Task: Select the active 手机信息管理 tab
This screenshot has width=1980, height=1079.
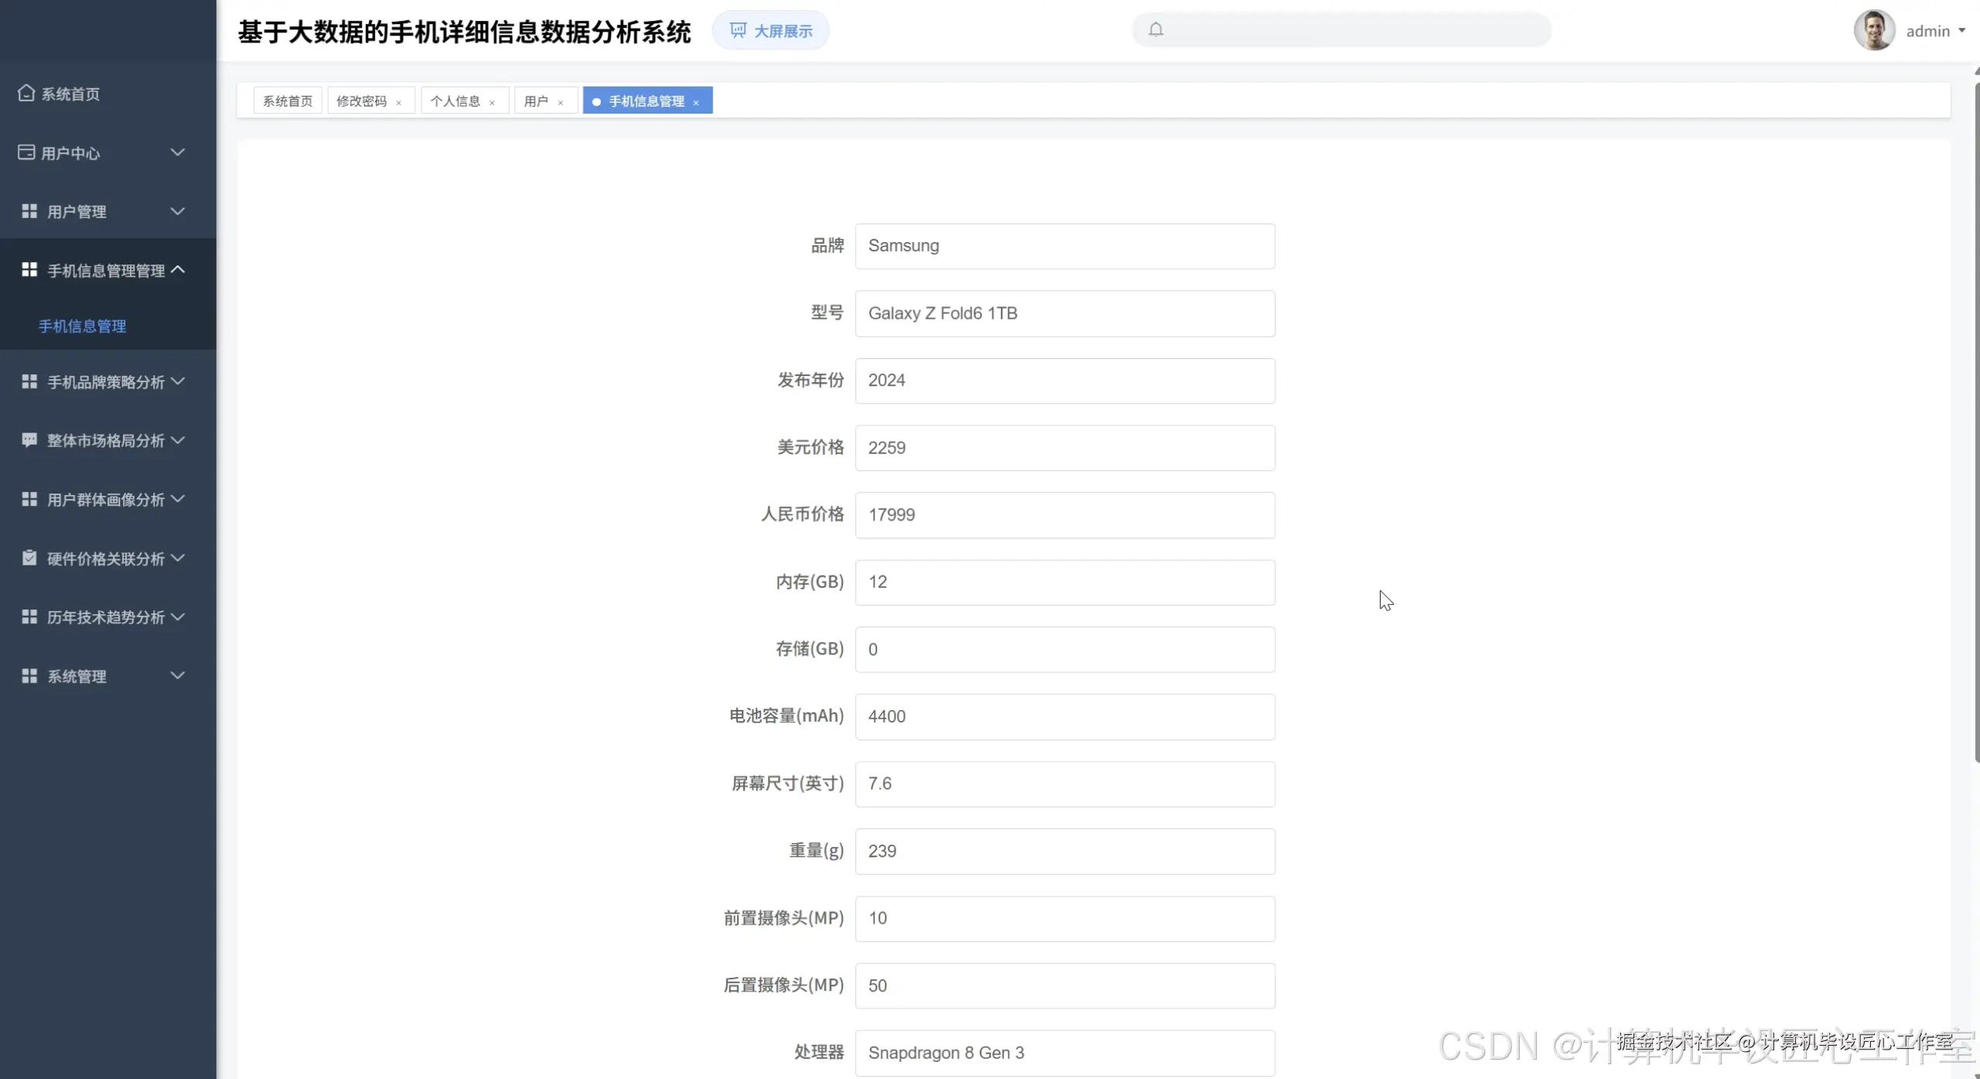Action: click(647, 101)
